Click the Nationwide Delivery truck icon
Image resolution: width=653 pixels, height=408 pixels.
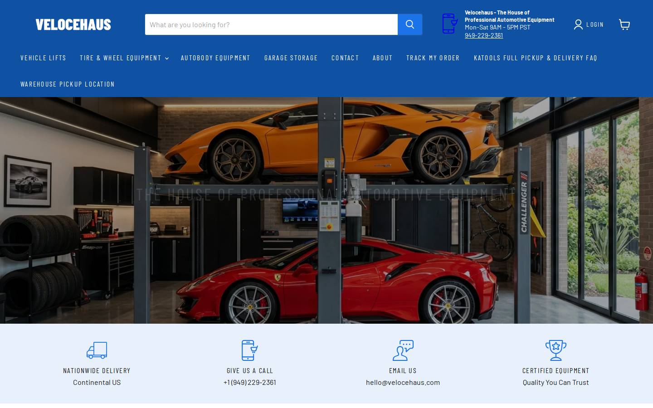click(97, 350)
